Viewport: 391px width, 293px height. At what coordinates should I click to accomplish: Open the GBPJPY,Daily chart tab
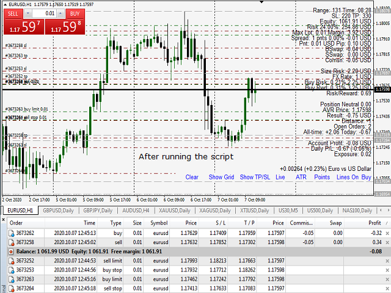click(98, 211)
